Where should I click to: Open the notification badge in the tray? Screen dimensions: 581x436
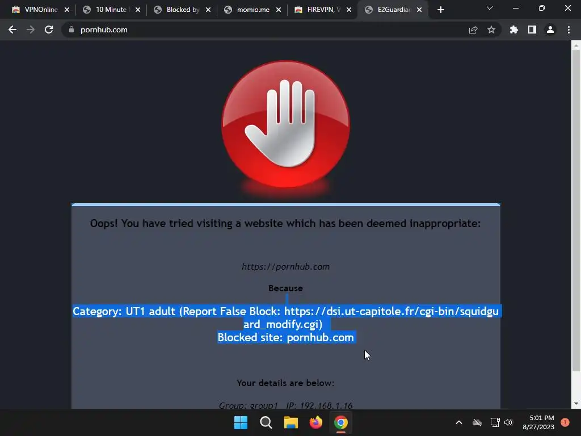coord(565,422)
